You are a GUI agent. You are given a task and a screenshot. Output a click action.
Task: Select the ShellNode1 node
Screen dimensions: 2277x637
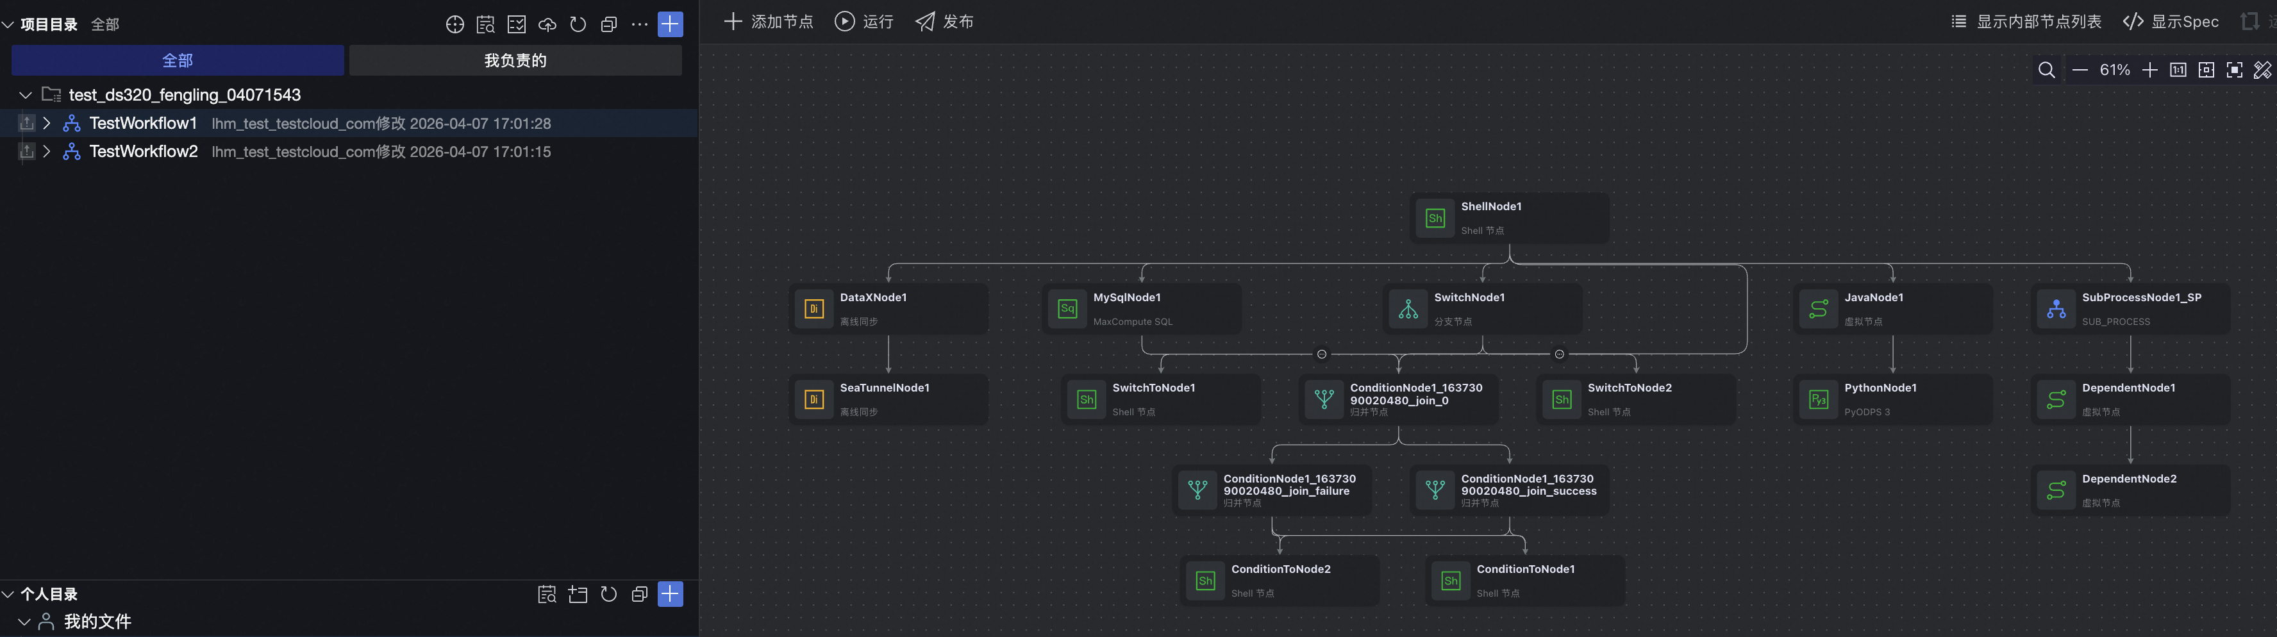[x=1510, y=217]
